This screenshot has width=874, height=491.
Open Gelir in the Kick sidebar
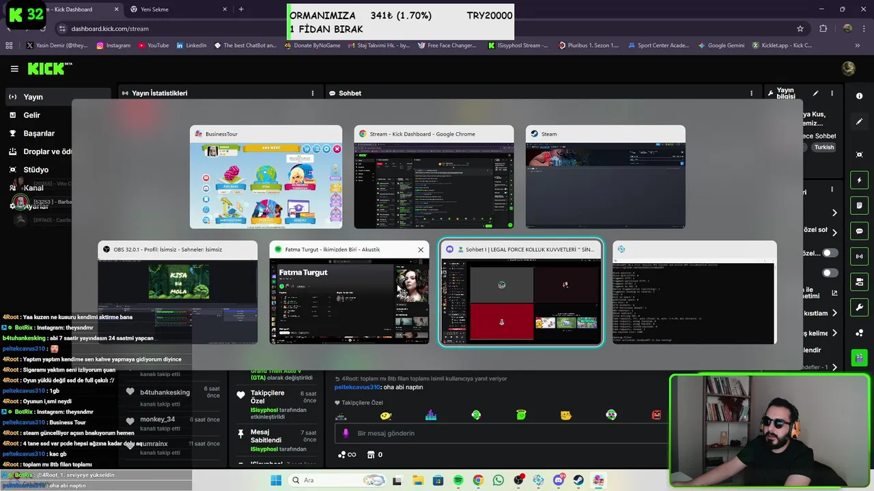click(31, 115)
